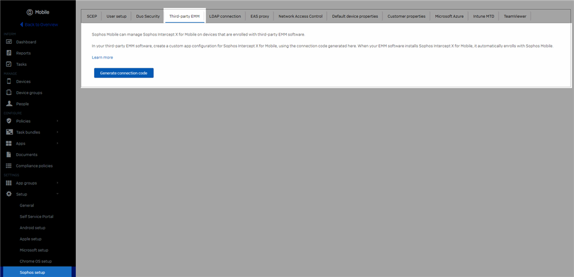
Task: Select Self Service Portal under Setup
Action: [37, 217]
